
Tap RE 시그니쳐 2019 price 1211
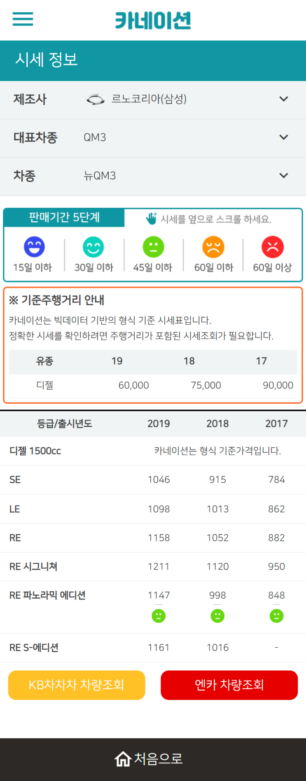point(159,567)
